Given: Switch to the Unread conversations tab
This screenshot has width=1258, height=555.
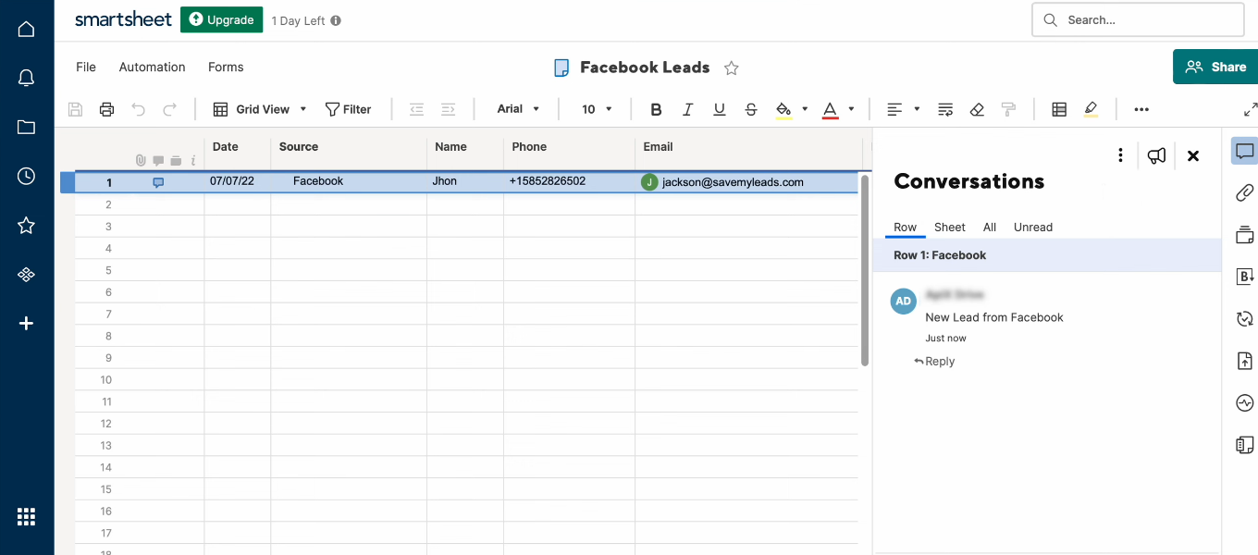Looking at the screenshot, I should click(1033, 227).
